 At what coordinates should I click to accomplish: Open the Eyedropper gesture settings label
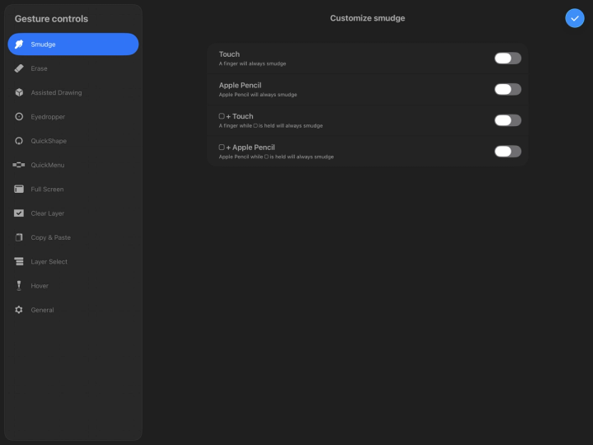click(x=48, y=117)
